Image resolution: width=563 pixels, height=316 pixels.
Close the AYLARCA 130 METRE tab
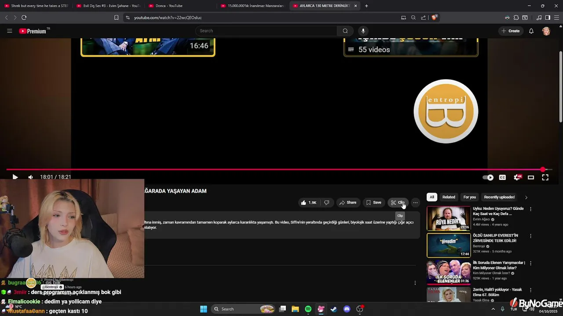pos(355,6)
